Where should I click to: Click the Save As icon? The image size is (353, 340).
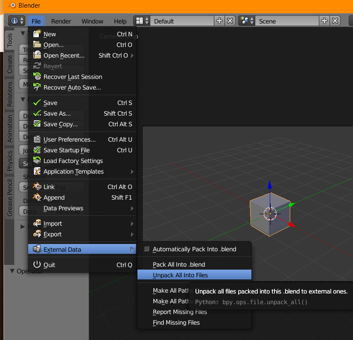pyautogui.click(x=37, y=113)
